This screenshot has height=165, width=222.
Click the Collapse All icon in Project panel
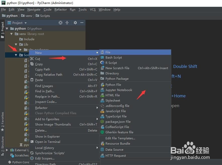tap(67, 23)
